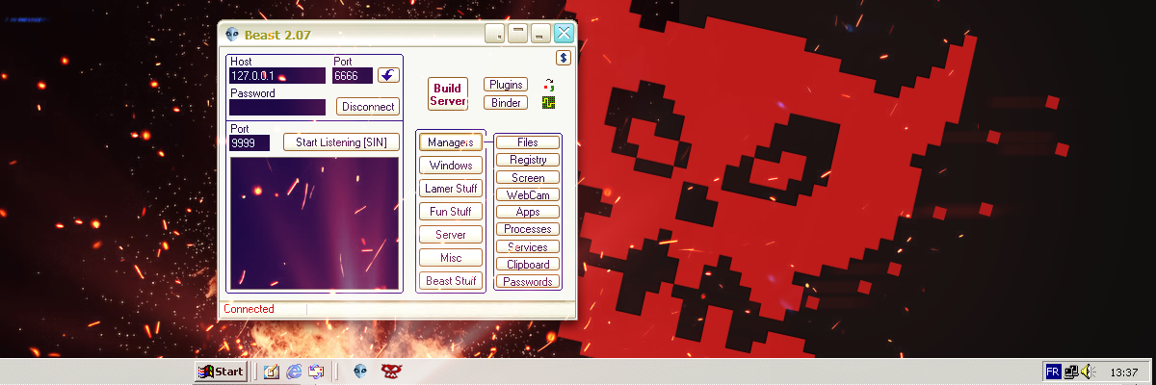Click the leftmost dot button in the title bar
1156x385 pixels.
tap(494, 34)
